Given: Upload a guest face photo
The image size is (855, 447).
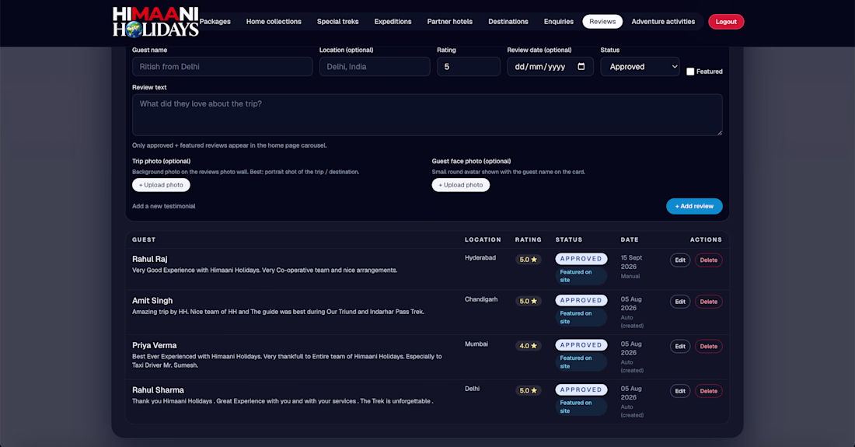Looking at the screenshot, I should coord(461,185).
